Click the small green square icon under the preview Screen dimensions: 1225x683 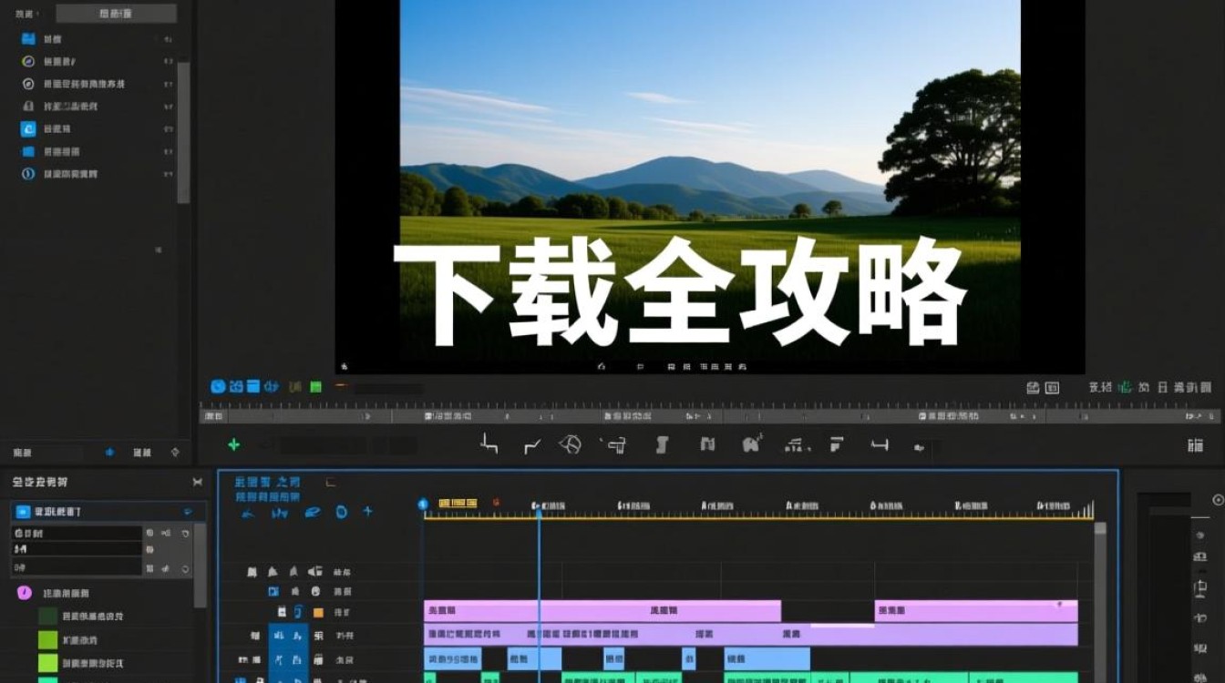pyautogui.click(x=315, y=387)
